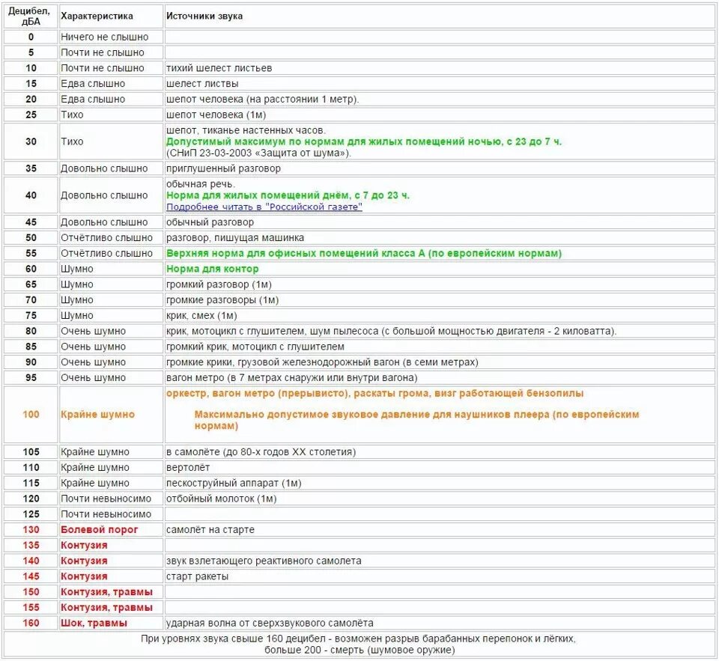Screen dimensions: 719x661
Task: Select the "самолёт на старте" cell
Action: point(440,530)
